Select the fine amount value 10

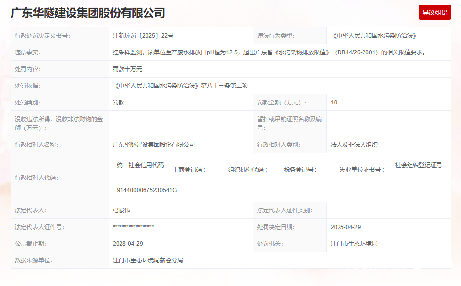point(334,103)
